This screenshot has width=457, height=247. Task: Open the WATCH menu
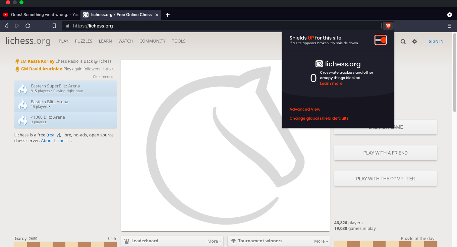coord(125,41)
